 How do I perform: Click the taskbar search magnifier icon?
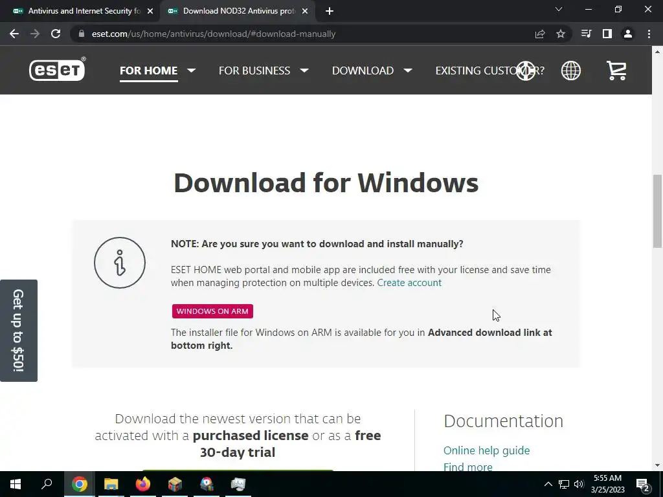47,484
